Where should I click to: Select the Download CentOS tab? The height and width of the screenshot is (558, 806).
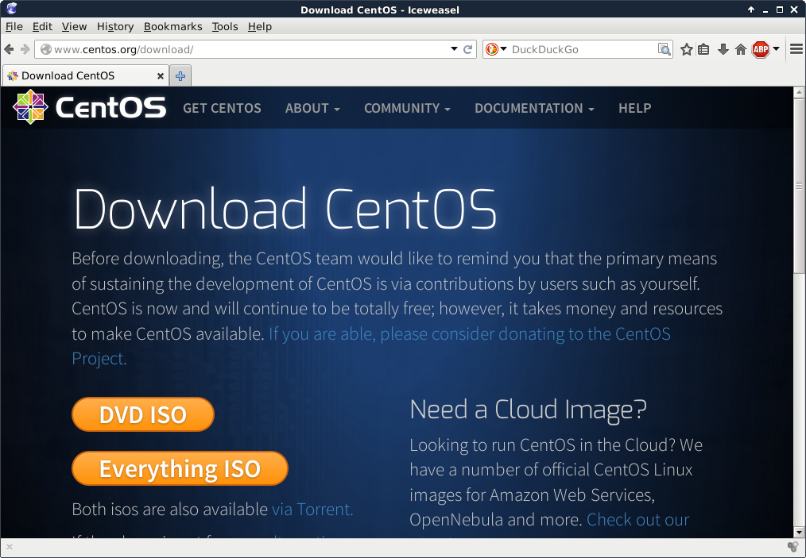pyautogui.click(x=85, y=76)
